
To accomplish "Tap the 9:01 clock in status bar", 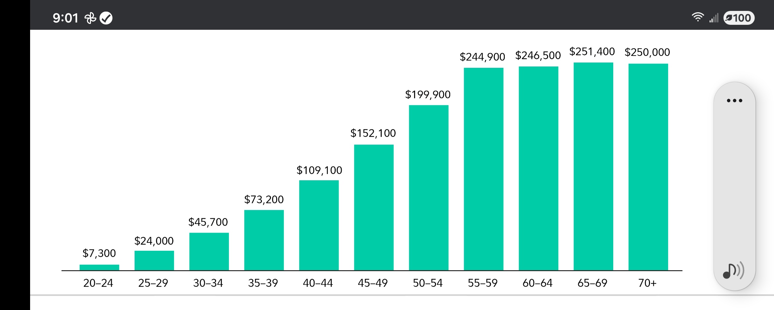I will coord(65,18).
